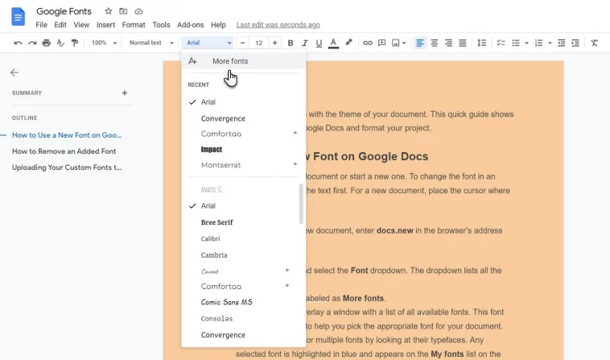Jump to How to Remove an Added Font
610x360 pixels.
click(x=64, y=151)
